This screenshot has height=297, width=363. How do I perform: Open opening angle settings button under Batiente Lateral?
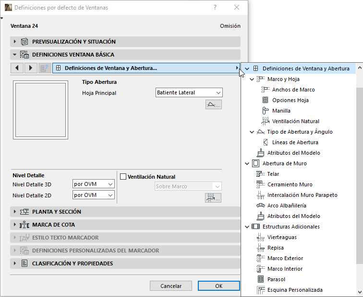214,104
